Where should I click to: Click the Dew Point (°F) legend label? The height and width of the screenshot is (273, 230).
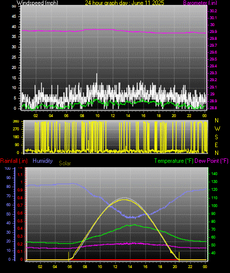(211, 161)
